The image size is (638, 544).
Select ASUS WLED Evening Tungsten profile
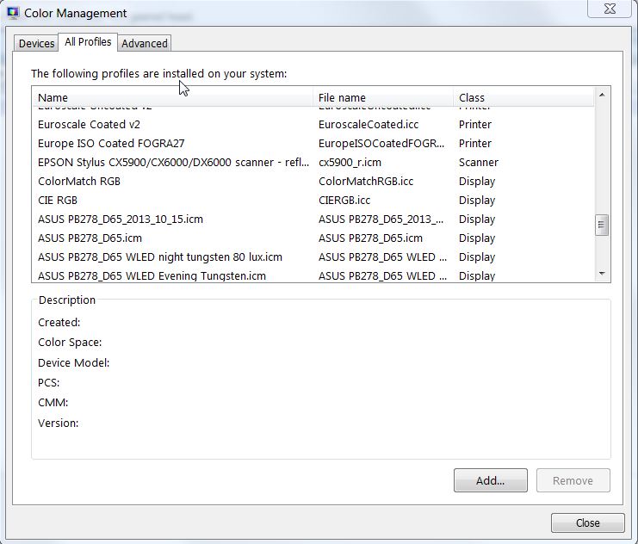pyautogui.click(x=152, y=275)
